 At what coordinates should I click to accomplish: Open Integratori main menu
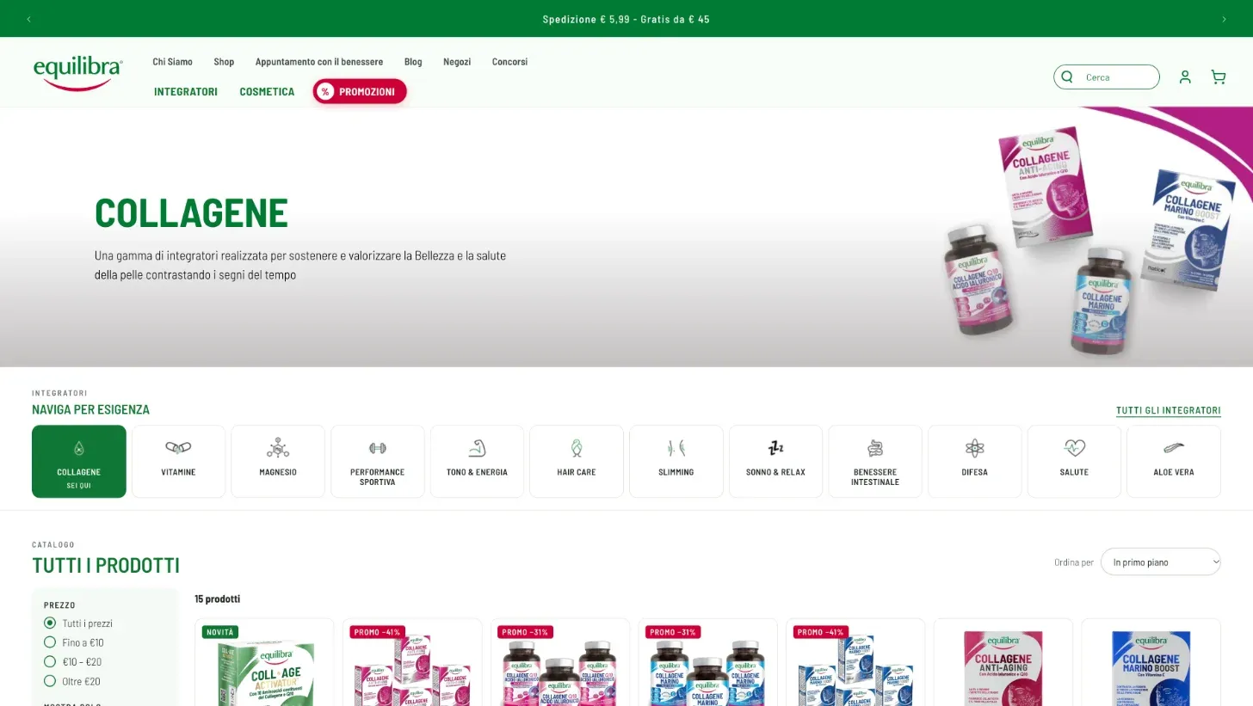pyautogui.click(x=186, y=92)
